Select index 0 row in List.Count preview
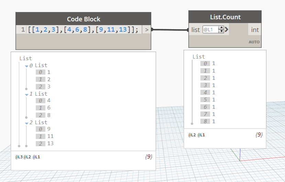The height and width of the screenshot is (182, 285). click(x=208, y=63)
